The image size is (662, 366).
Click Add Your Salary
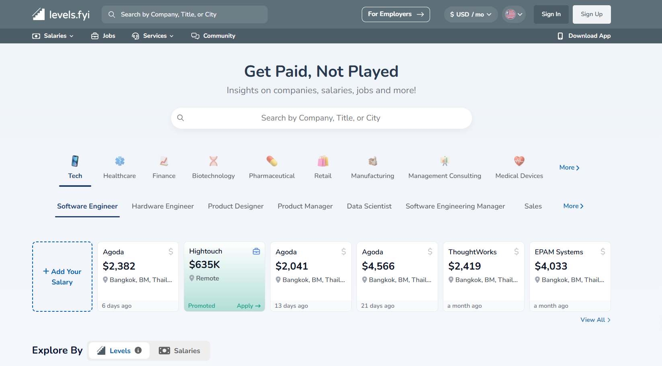point(62,276)
